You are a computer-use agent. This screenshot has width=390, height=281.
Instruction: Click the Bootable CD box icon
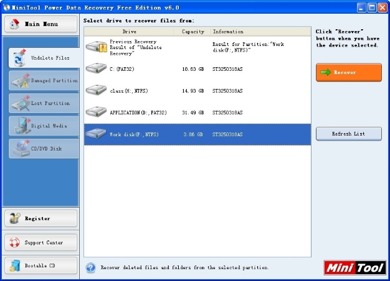(x=15, y=265)
